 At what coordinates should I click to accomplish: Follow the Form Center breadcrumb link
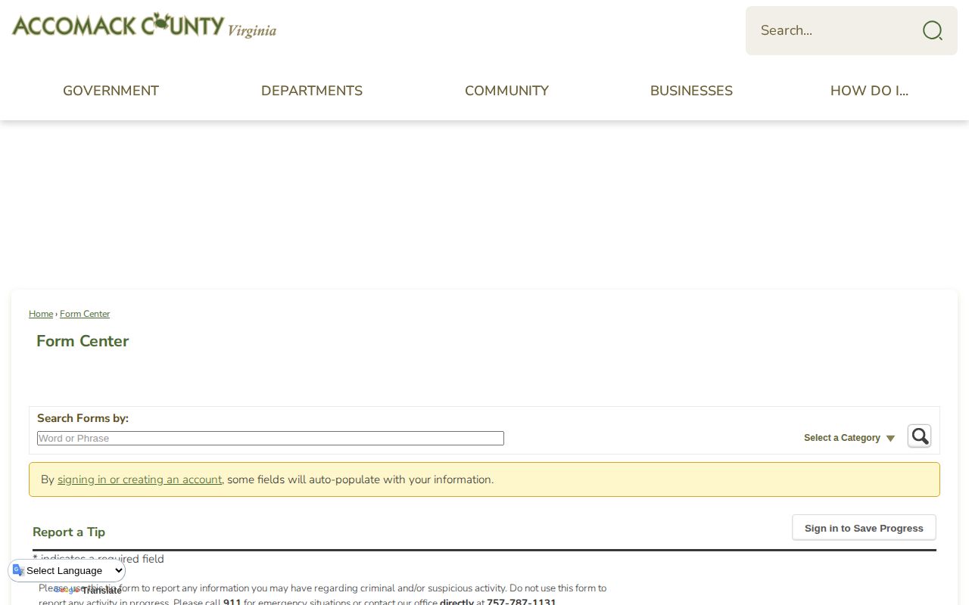85,314
